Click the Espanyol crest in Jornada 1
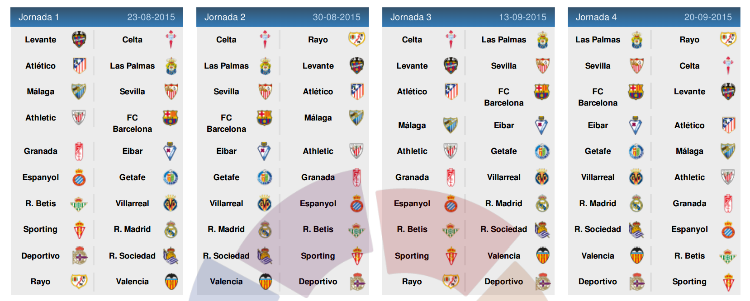The height and width of the screenshot is (301, 750). (79, 178)
